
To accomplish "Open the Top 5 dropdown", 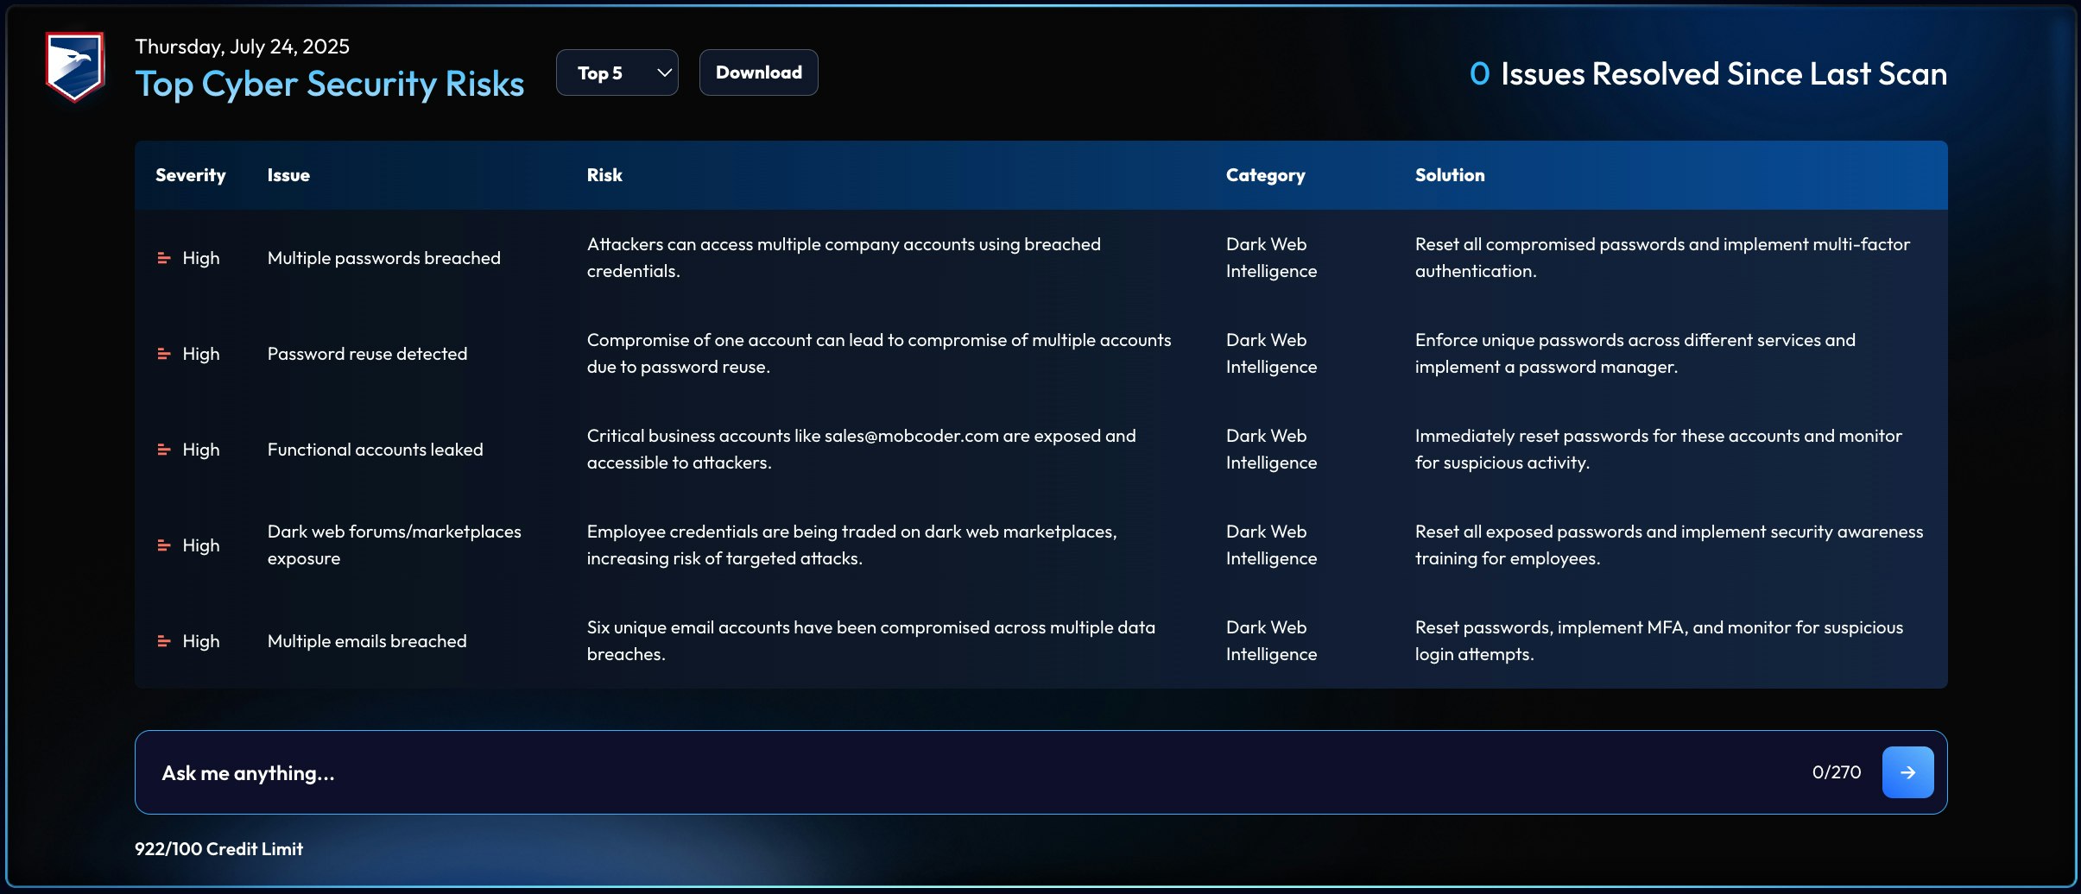I will pos(617,72).
